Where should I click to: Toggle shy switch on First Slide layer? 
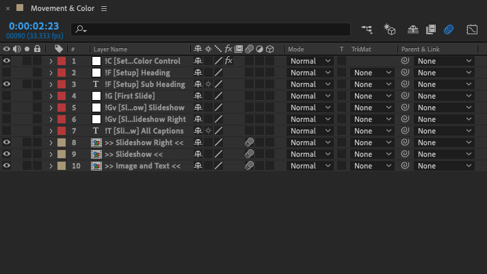(198, 96)
